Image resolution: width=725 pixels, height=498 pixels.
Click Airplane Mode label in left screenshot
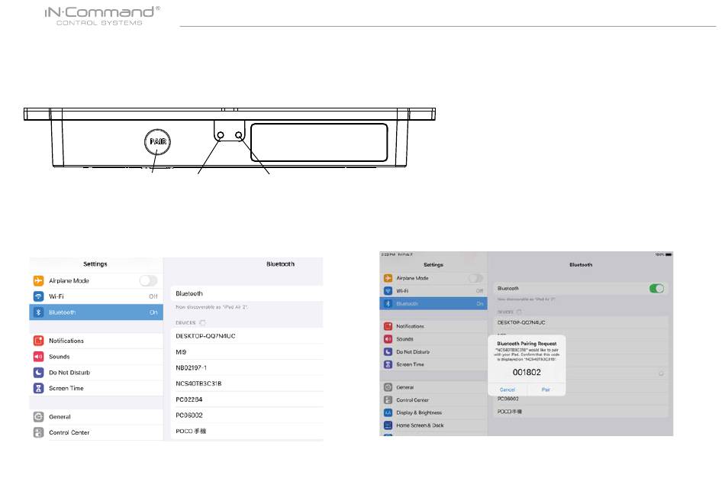pos(69,280)
